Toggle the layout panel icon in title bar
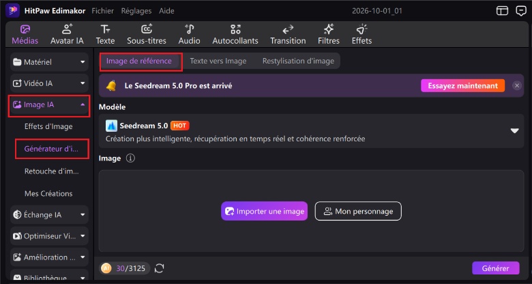532x284 pixels. (502, 11)
